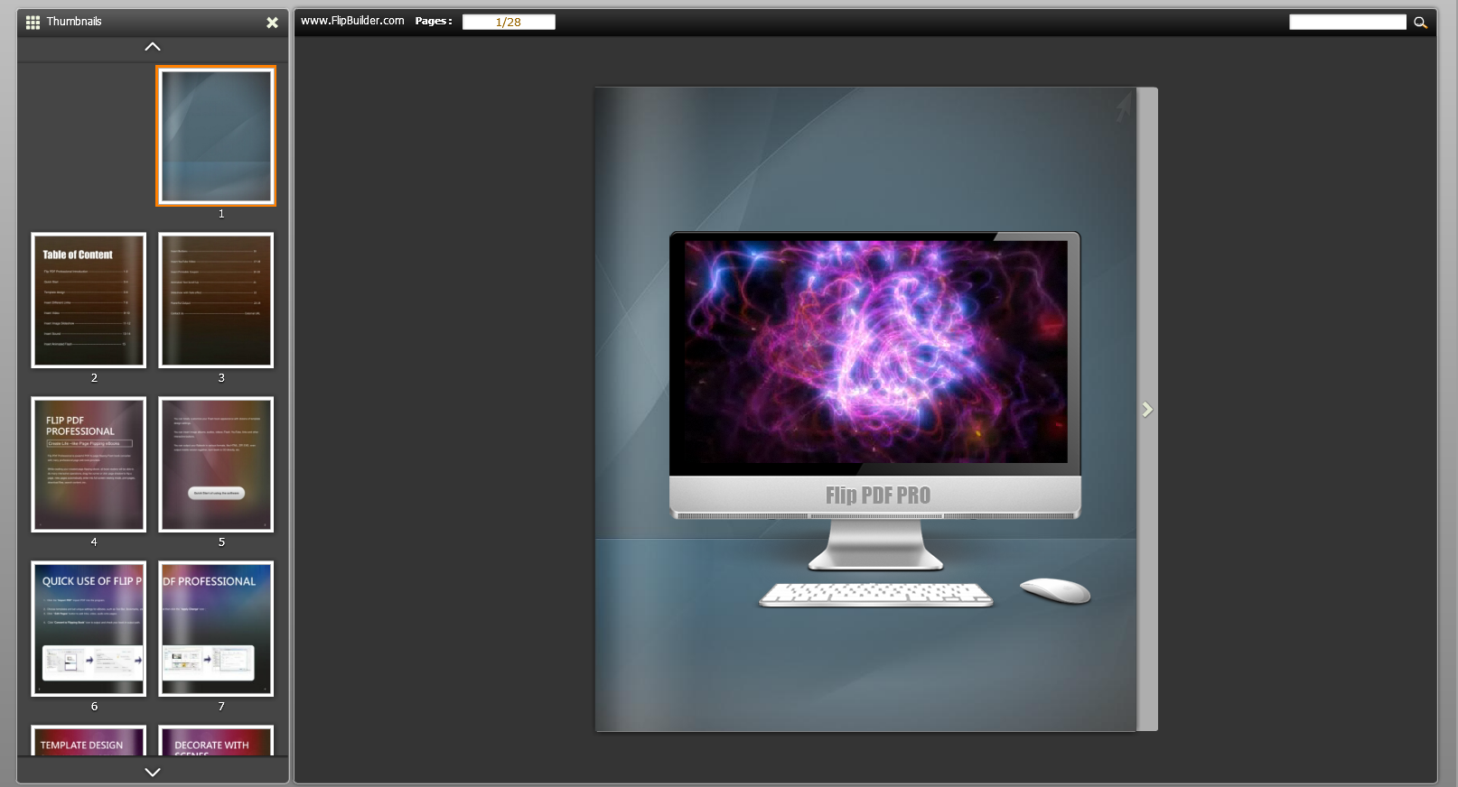Select page 1 thumbnail
Screen dimensions: 1458x787
click(x=216, y=136)
